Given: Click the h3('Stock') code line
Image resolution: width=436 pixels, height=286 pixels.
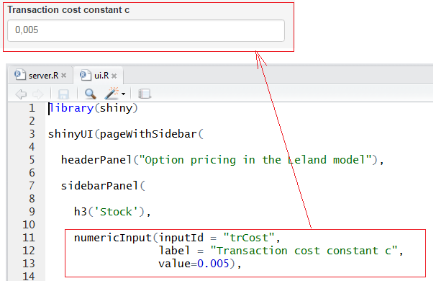Looking at the screenshot, I should 112,212.
